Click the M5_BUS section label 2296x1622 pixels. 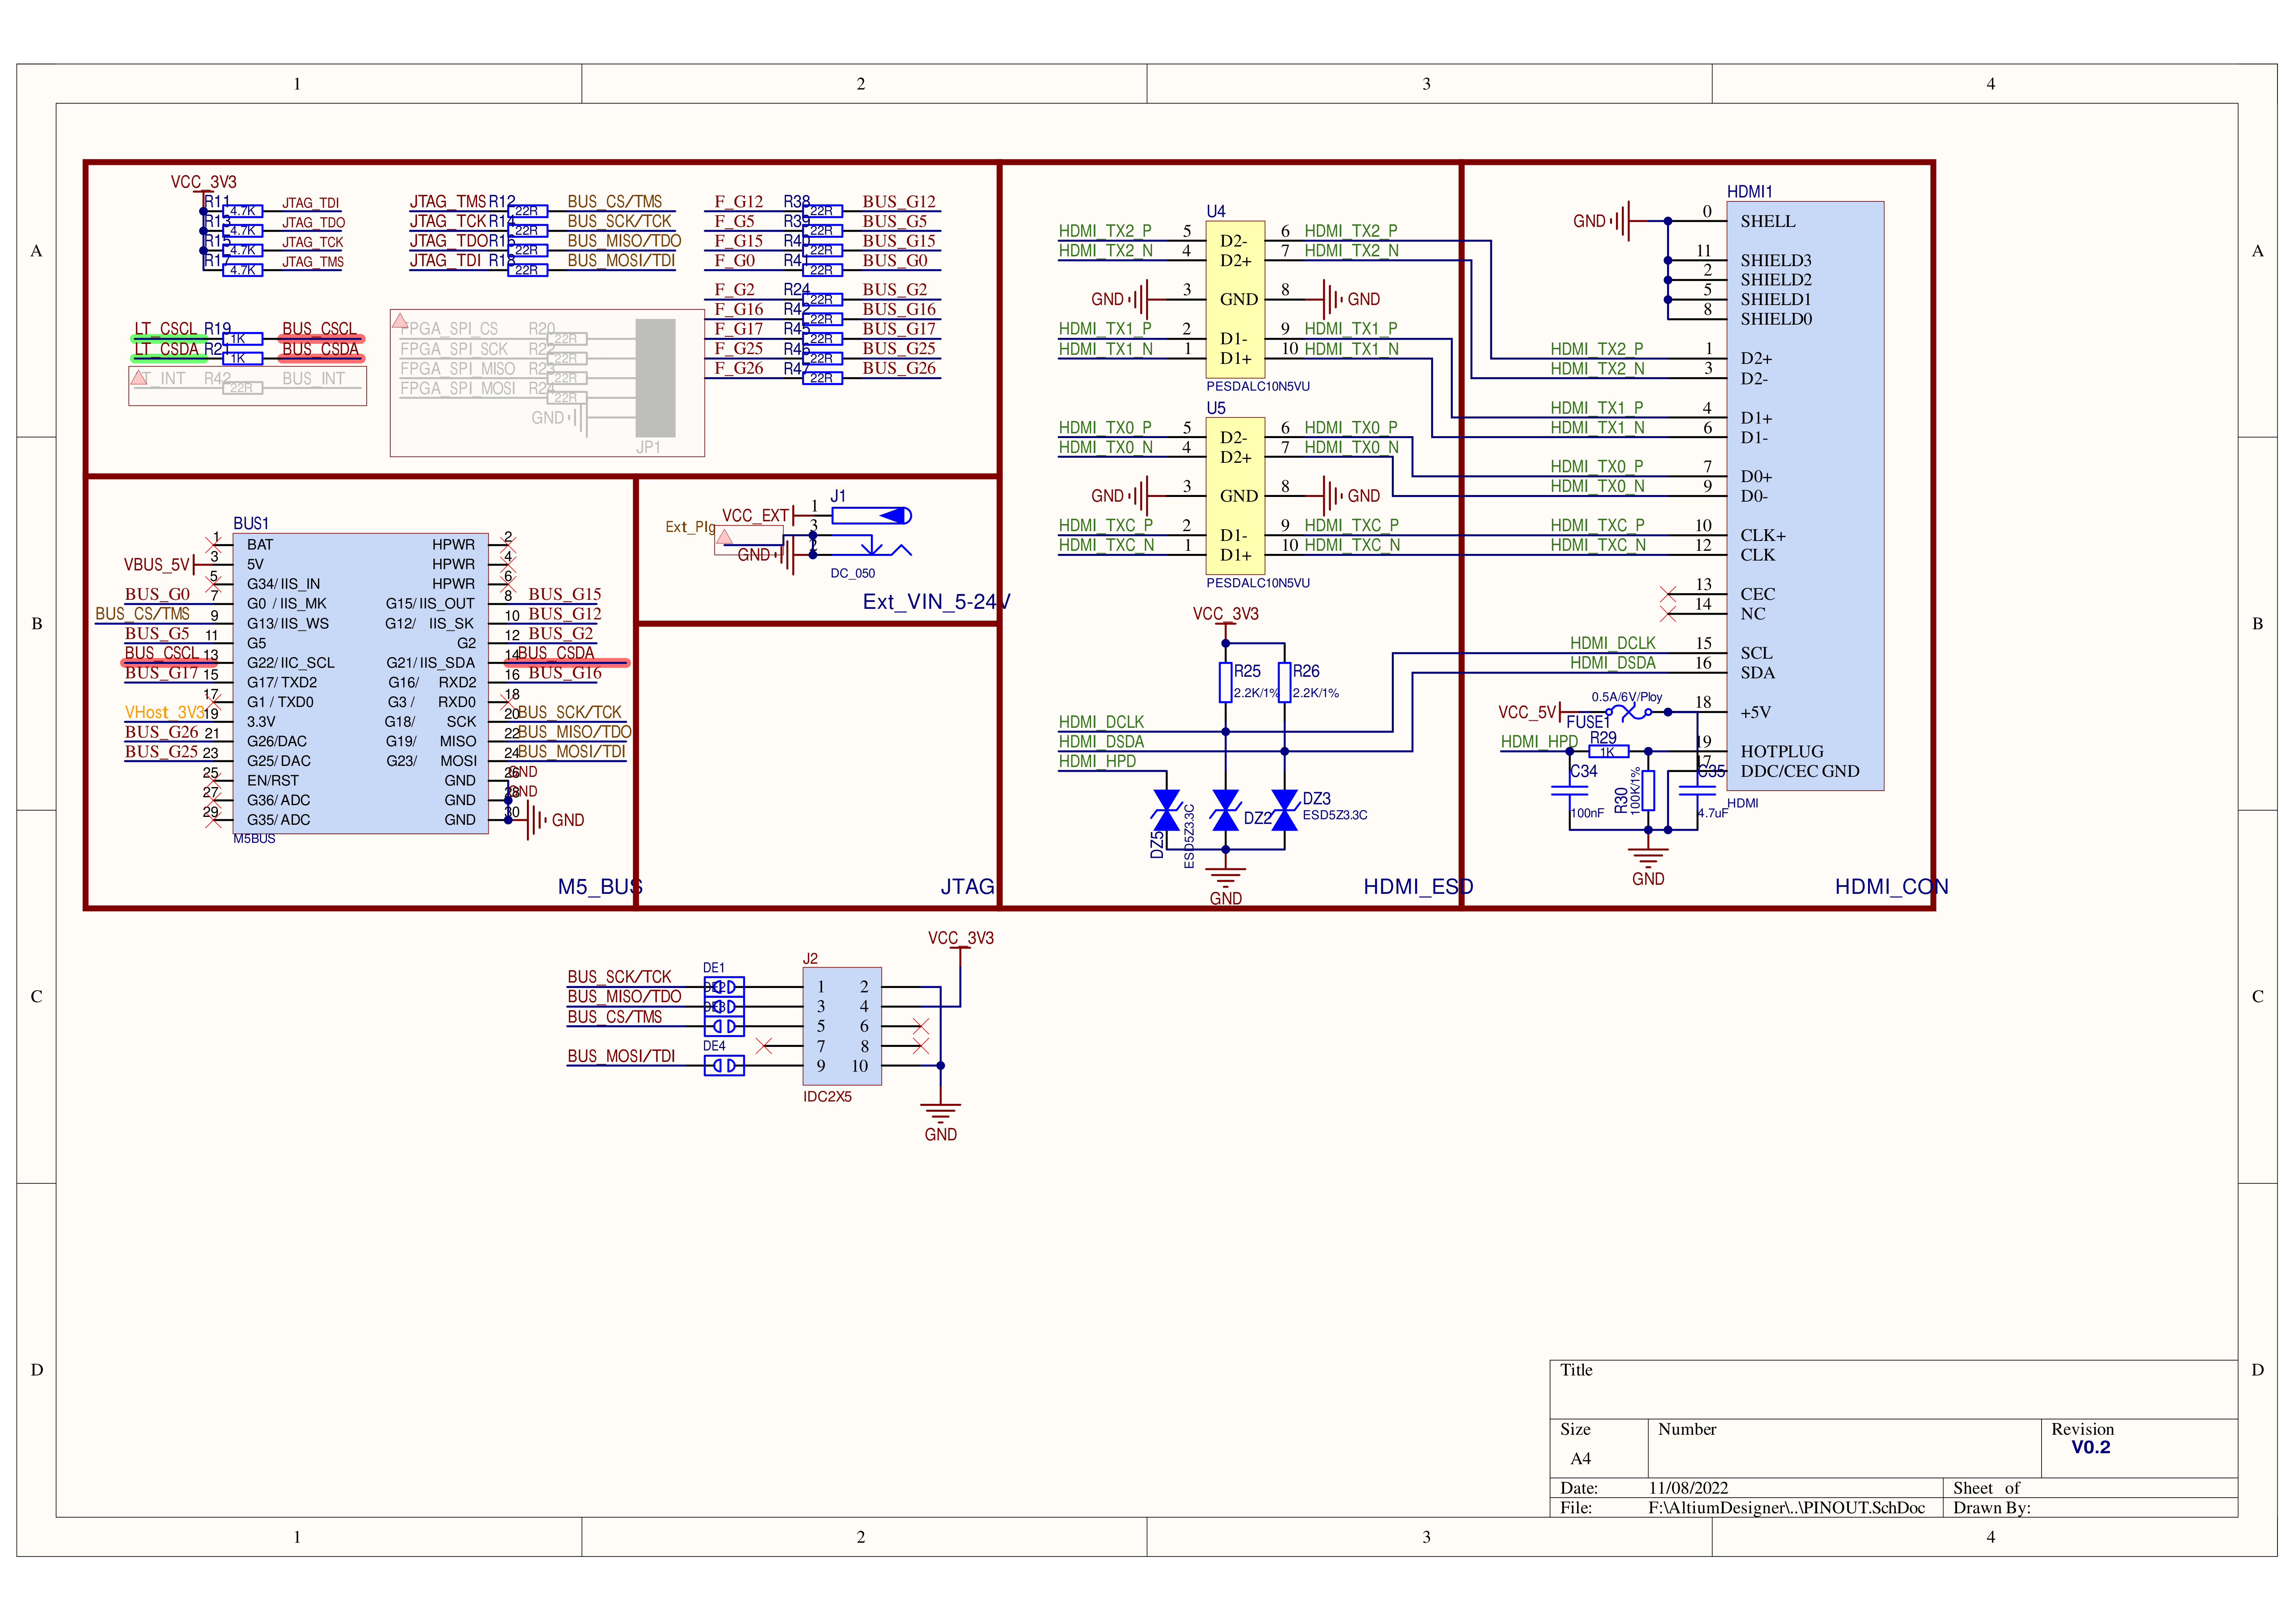point(600,887)
